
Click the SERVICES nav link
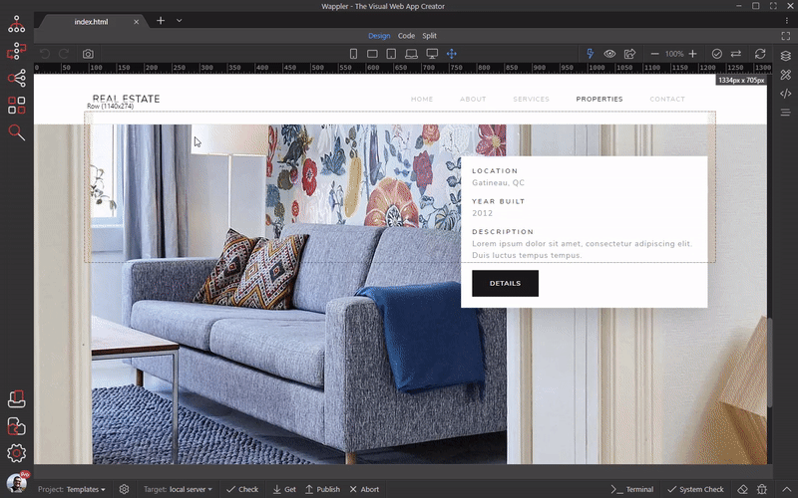(532, 99)
